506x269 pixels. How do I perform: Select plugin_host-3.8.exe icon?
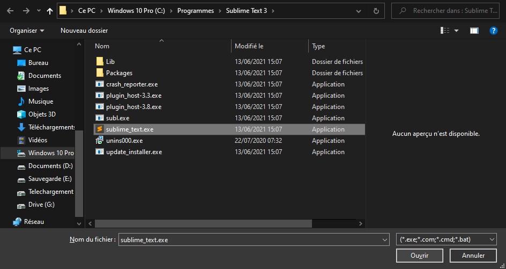click(x=100, y=107)
